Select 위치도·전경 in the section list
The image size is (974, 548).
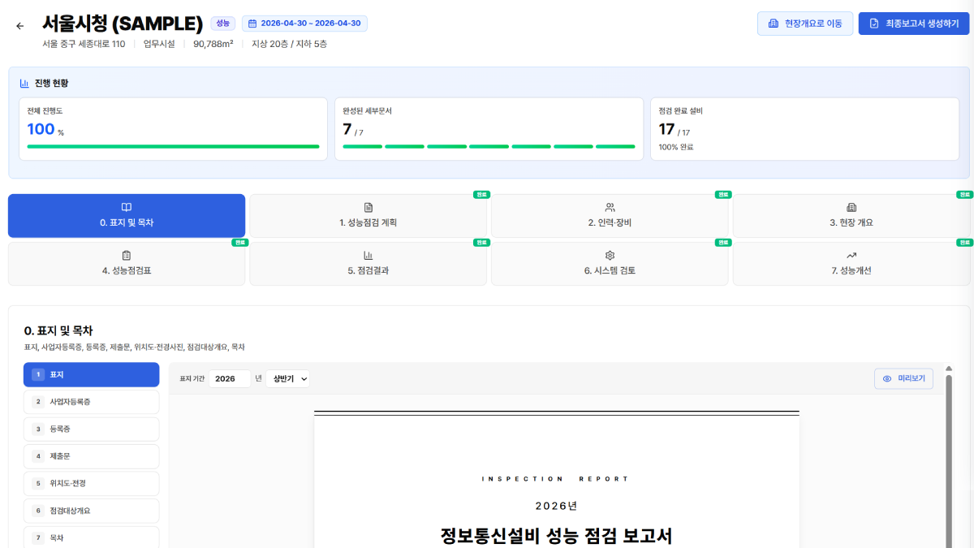click(x=92, y=483)
